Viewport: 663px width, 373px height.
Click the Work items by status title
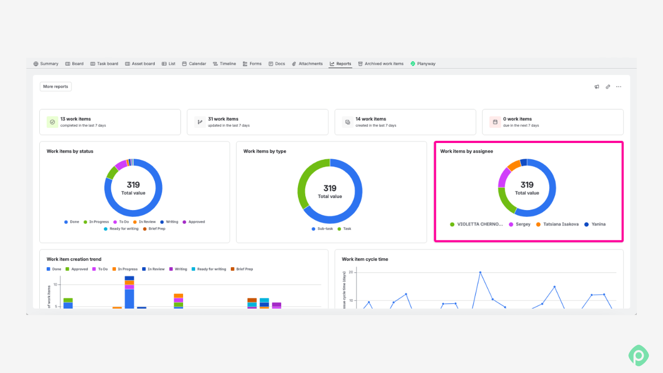click(70, 151)
